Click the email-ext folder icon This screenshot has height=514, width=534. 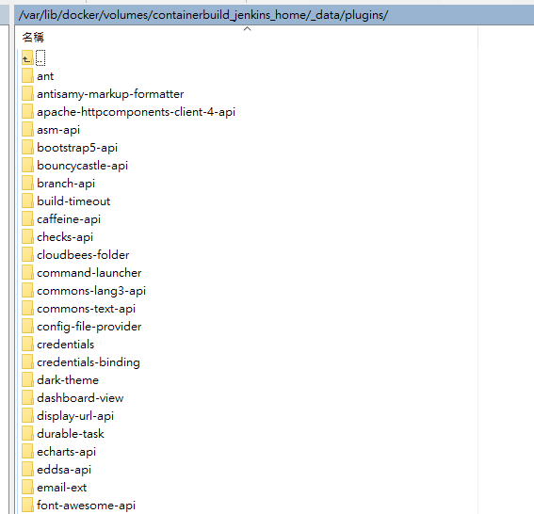tap(27, 487)
